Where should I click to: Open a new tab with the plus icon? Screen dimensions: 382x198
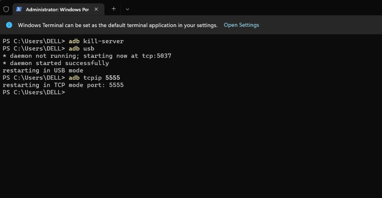coord(114,9)
